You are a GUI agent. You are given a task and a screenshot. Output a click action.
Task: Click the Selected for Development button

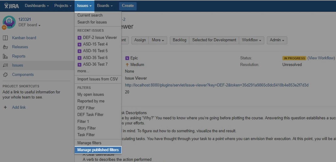214,40
